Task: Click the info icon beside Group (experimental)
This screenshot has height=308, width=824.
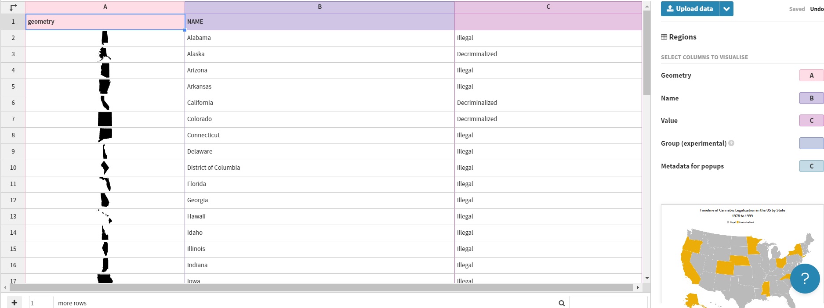Action: point(731,143)
